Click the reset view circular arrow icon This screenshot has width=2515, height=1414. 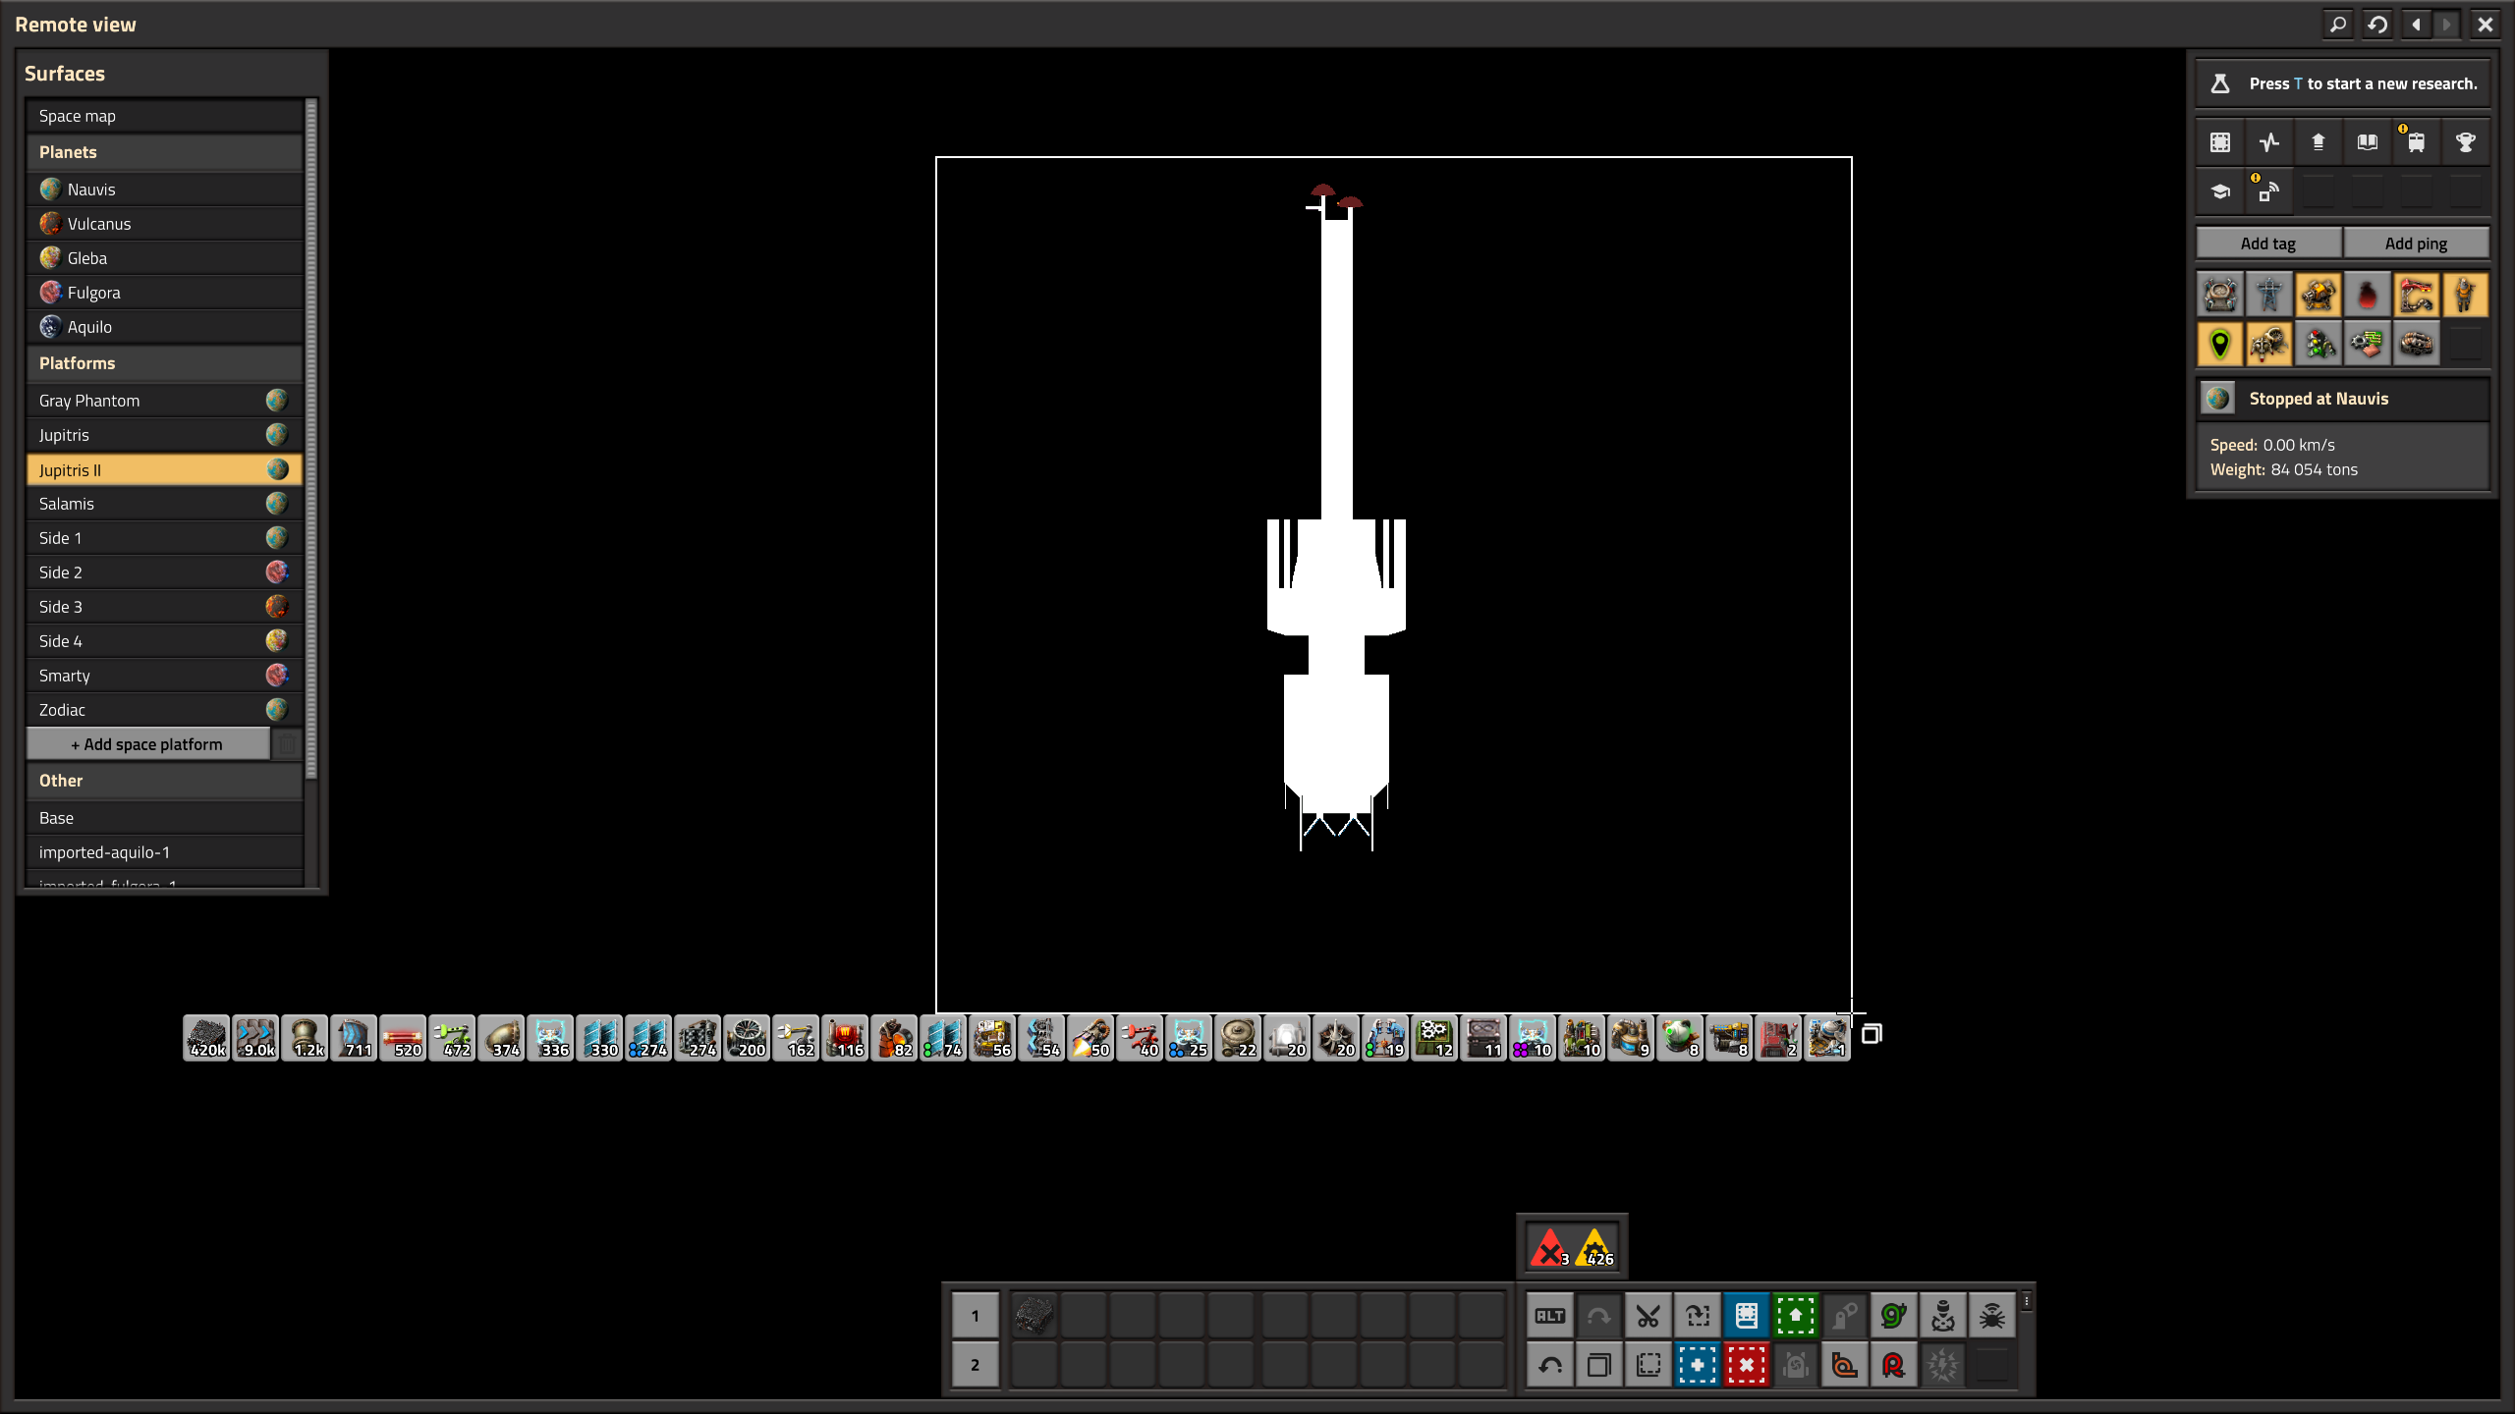click(2377, 25)
